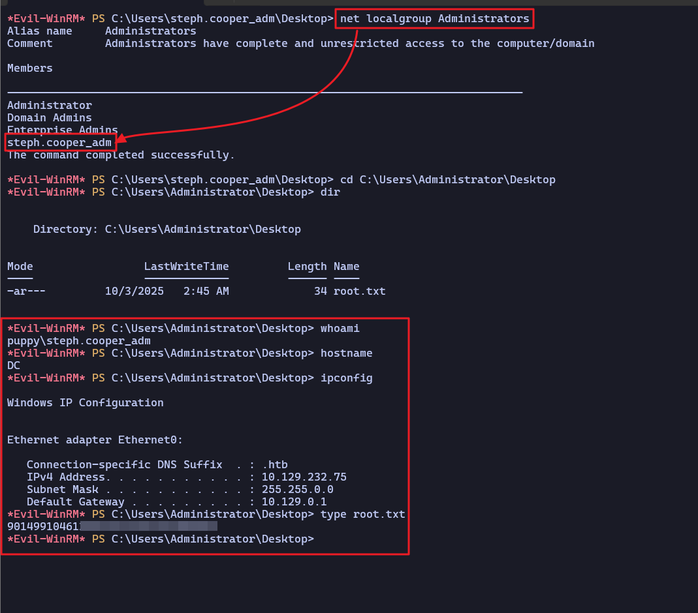This screenshot has height=613, width=698.
Task: Click the 'cd C:\Users\Administrator\Desktop' command
Action: click(x=444, y=179)
